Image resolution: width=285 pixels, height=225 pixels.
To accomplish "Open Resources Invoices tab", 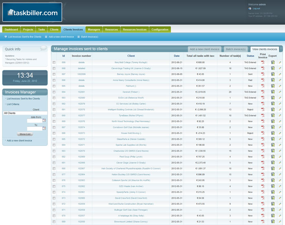I will (135, 30).
